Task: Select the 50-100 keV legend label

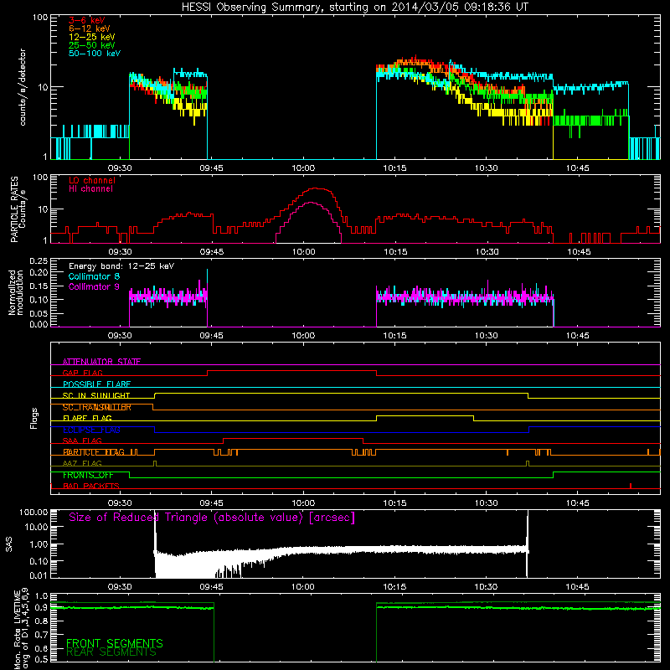Action: (x=95, y=54)
